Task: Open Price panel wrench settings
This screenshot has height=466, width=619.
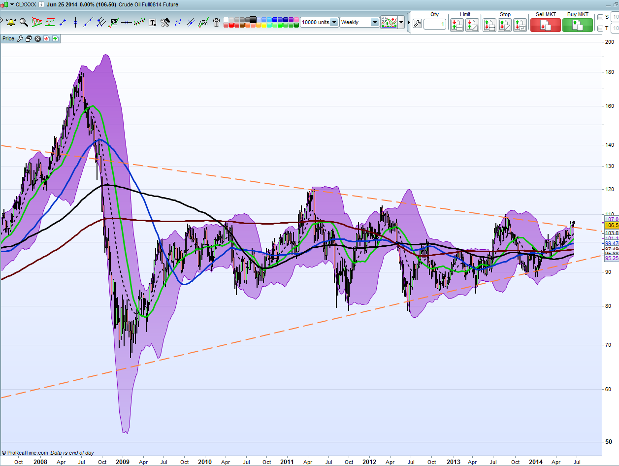Action: click(x=20, y=38)
